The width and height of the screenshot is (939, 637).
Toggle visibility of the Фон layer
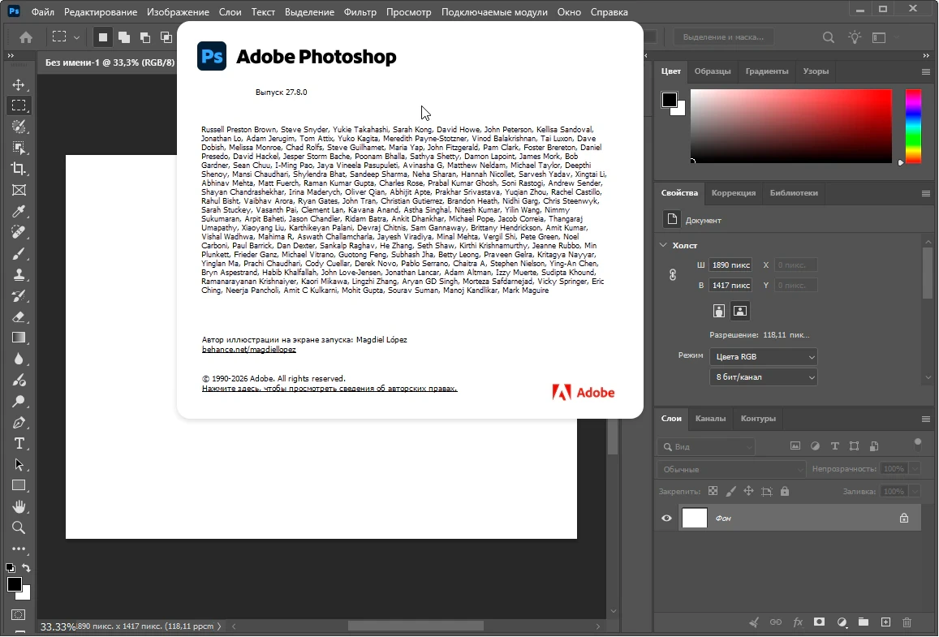click(666, 519)
